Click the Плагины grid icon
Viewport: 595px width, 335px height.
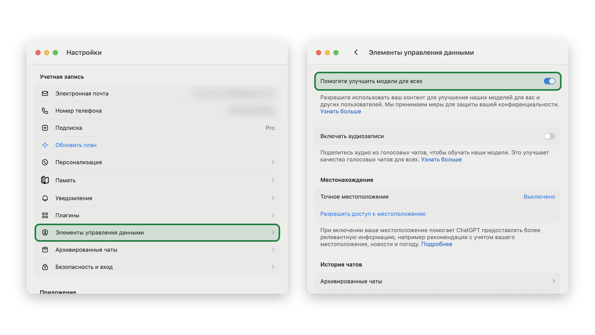coord(45,215)
